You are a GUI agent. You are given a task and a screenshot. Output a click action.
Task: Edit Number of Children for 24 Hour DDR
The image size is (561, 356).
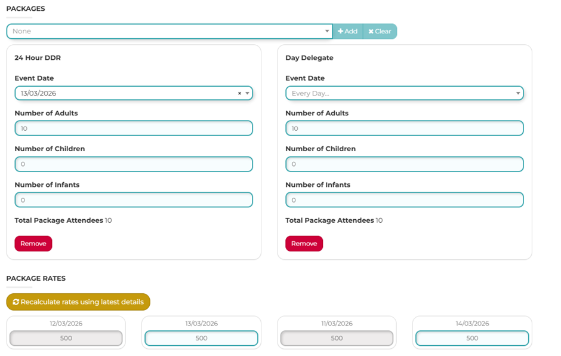[x=134, y=164]
